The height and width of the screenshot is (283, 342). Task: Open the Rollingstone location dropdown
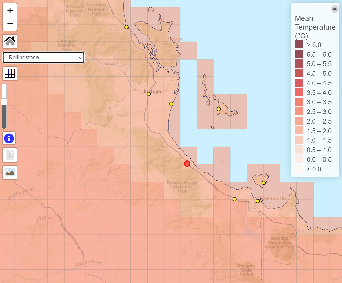pos(43,57)
